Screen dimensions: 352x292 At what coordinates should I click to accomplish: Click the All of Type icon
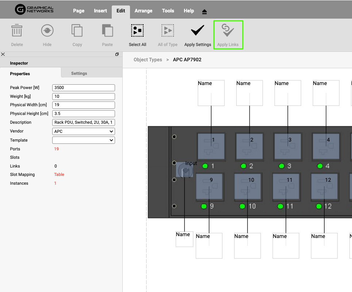click(168, 31)
